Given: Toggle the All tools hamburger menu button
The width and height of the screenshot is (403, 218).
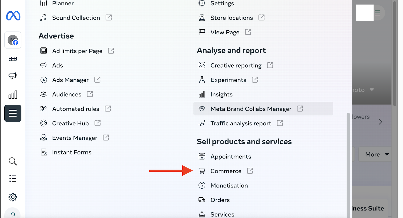Looking at the screenshot, I should 13,113.
